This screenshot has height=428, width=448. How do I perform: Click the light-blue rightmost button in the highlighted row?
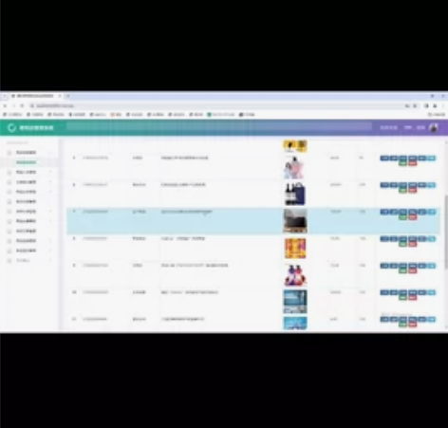432,212
